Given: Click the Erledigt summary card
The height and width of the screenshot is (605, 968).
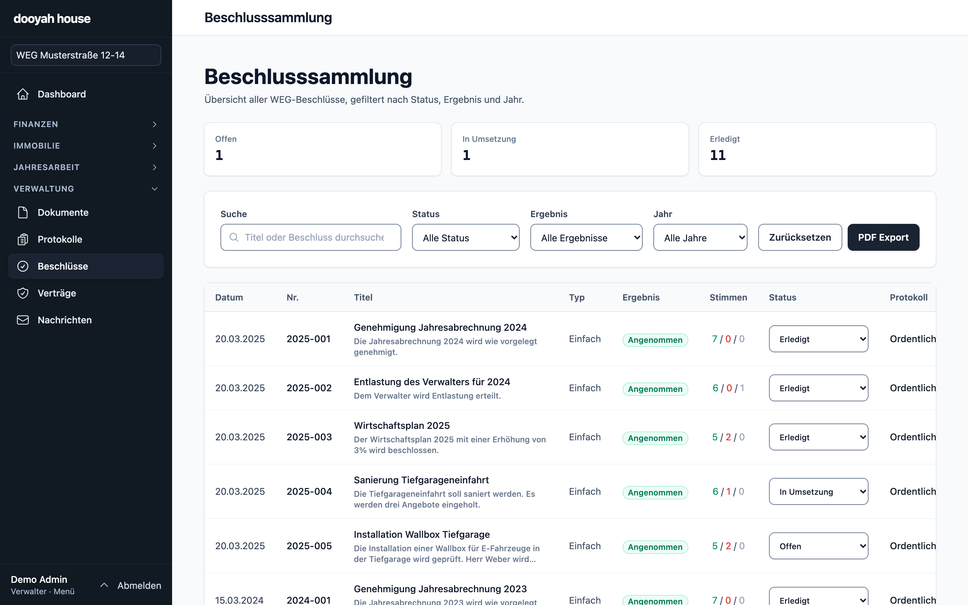Looking at the screenshot, I should coord(817,149).
